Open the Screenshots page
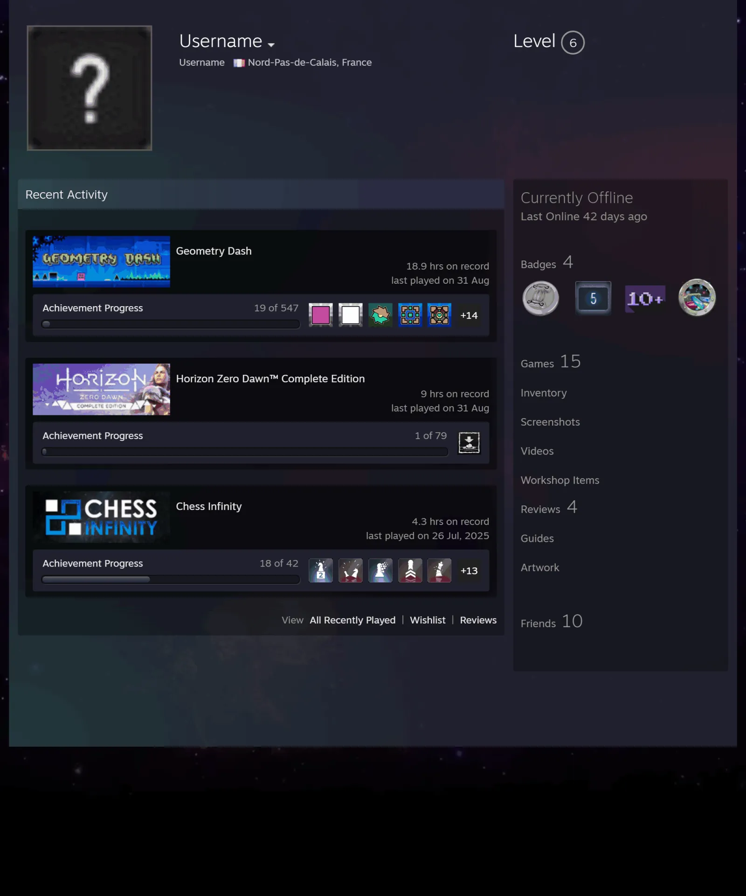Viewport: 746px width, 896px height. pyautogui.click(x=550, y=422)
